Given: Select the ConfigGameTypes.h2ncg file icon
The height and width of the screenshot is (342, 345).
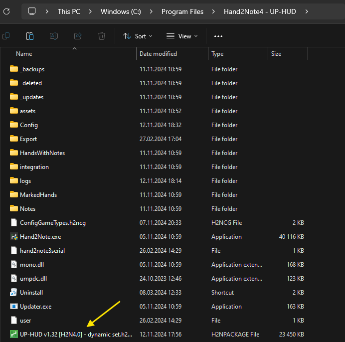Looking at the screenshot, I should pos(14,222).
